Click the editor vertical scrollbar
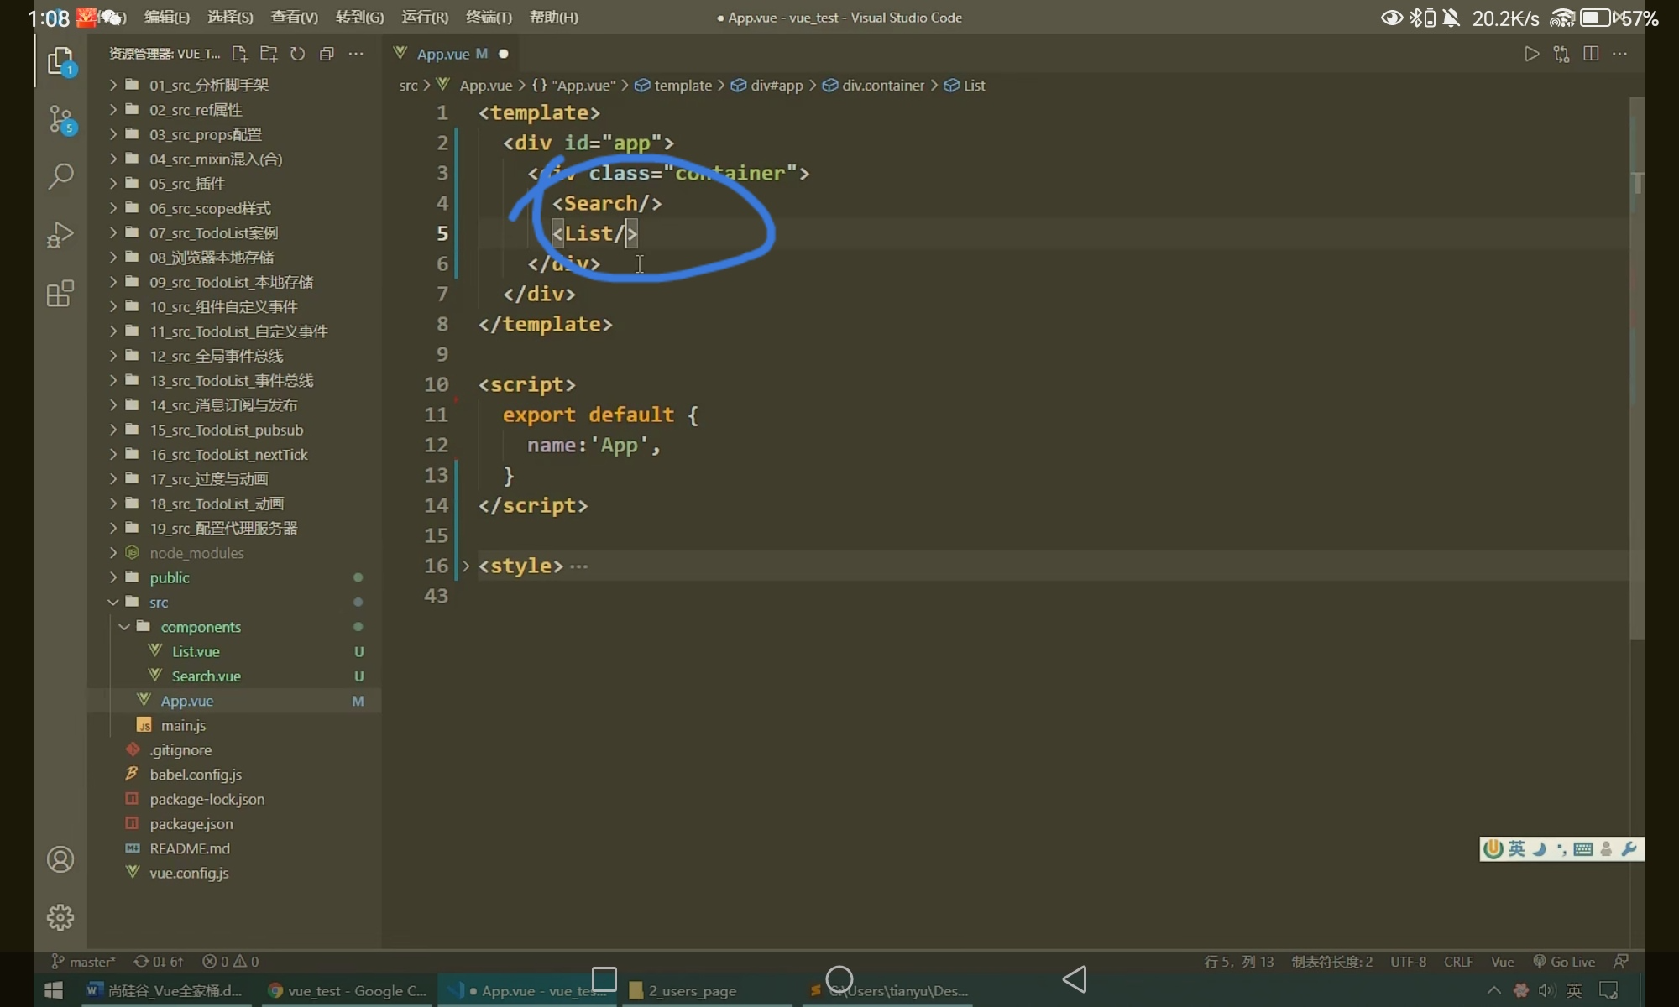Screen dimensions: 1679x1007 1637,369
